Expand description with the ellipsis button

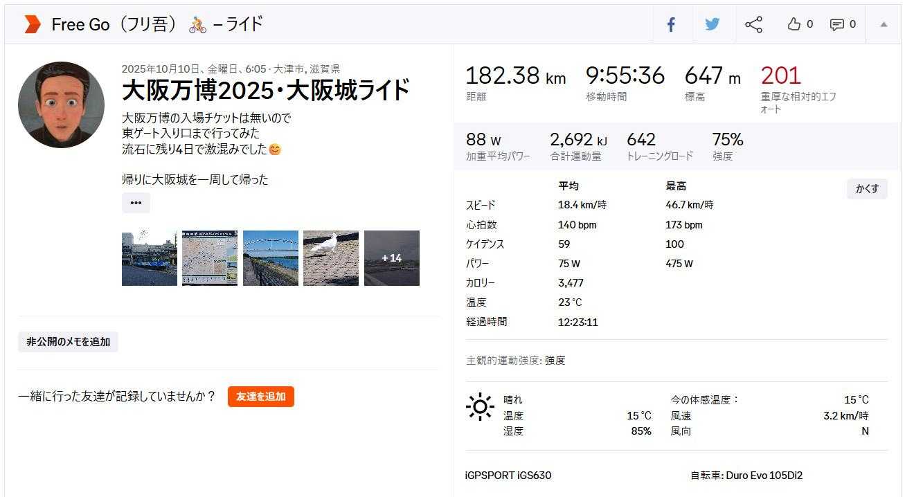(x=136, y=203)
